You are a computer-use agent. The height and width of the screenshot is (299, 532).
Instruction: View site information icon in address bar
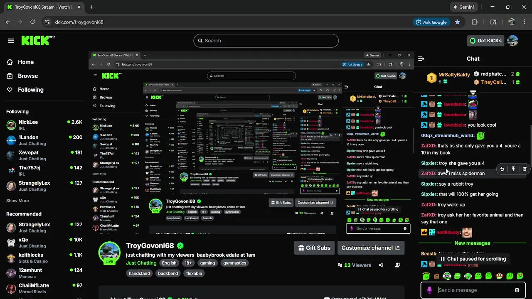point(47,22)
